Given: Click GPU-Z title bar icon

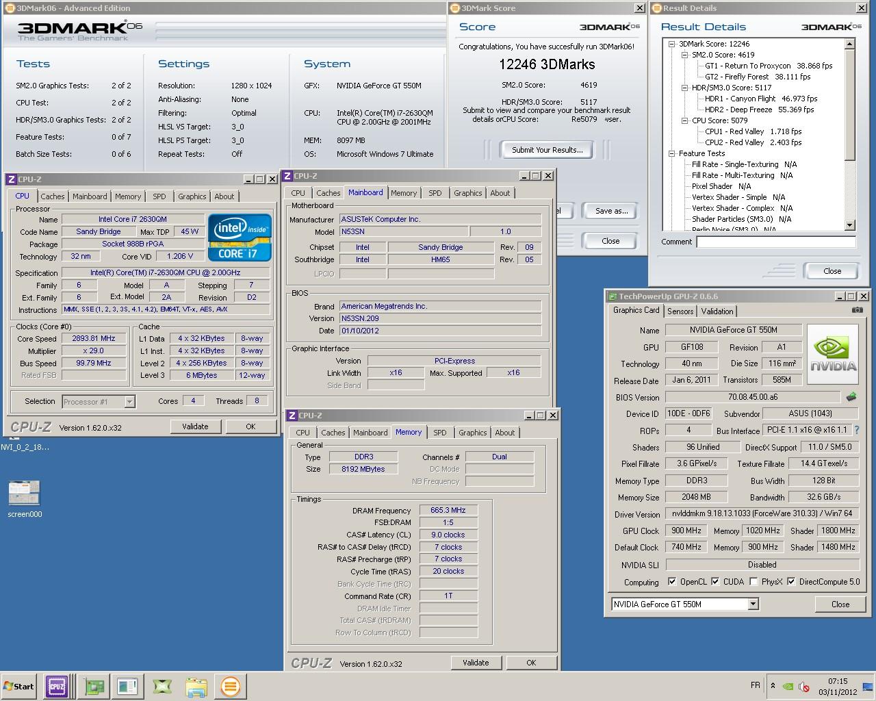Looking at the screenshot, I should point(612,296).
